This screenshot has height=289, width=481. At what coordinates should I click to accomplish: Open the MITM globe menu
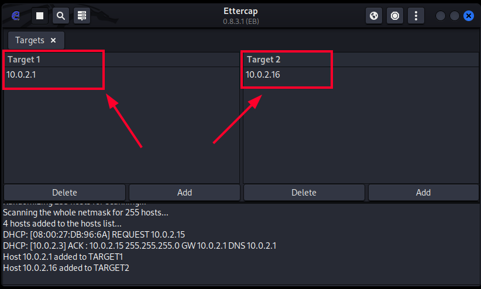pos(374,16)
